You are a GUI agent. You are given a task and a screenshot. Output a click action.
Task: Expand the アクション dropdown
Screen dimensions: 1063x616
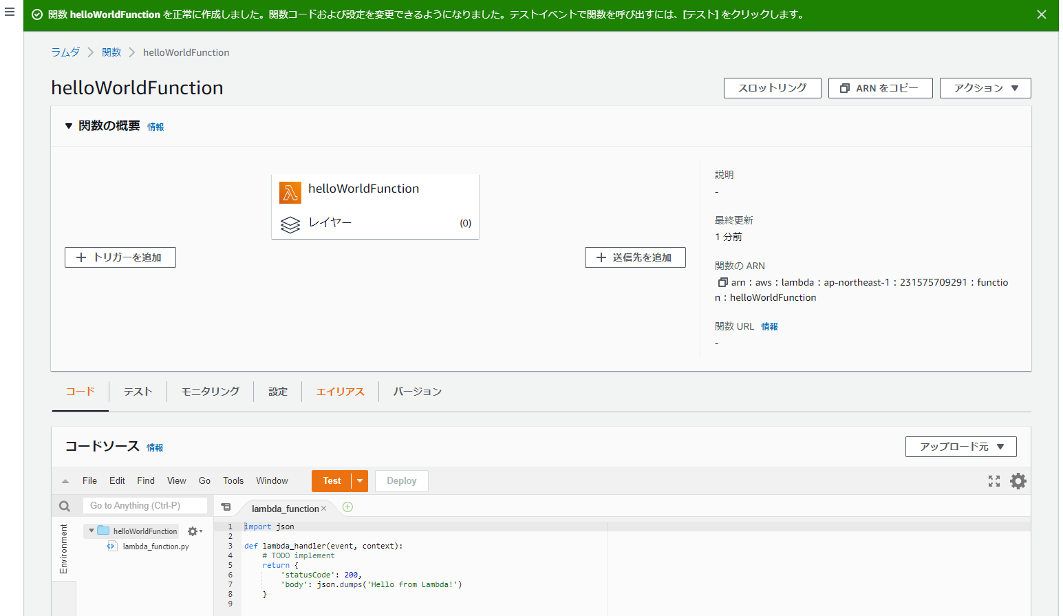pyautogui.click(x=985, y=88)
